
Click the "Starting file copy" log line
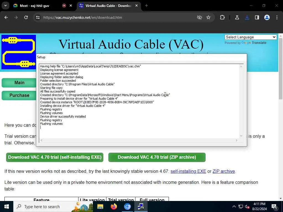(x=51, y=88)
